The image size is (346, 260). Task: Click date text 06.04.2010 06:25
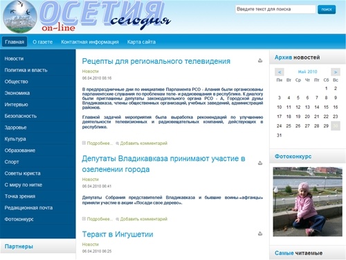(97, 251)
